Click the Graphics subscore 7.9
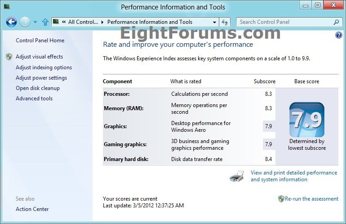 click(268, 126)
